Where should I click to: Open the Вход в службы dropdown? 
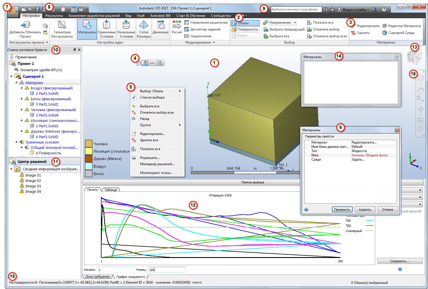(x=353, y=9)
